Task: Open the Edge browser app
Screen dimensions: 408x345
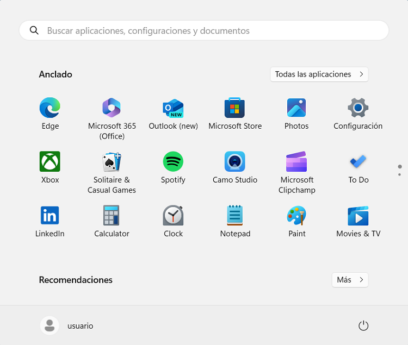Action: (50, 114)
